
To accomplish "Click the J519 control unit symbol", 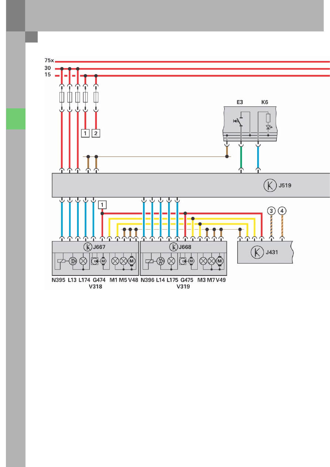I will (x=270, y=186).
